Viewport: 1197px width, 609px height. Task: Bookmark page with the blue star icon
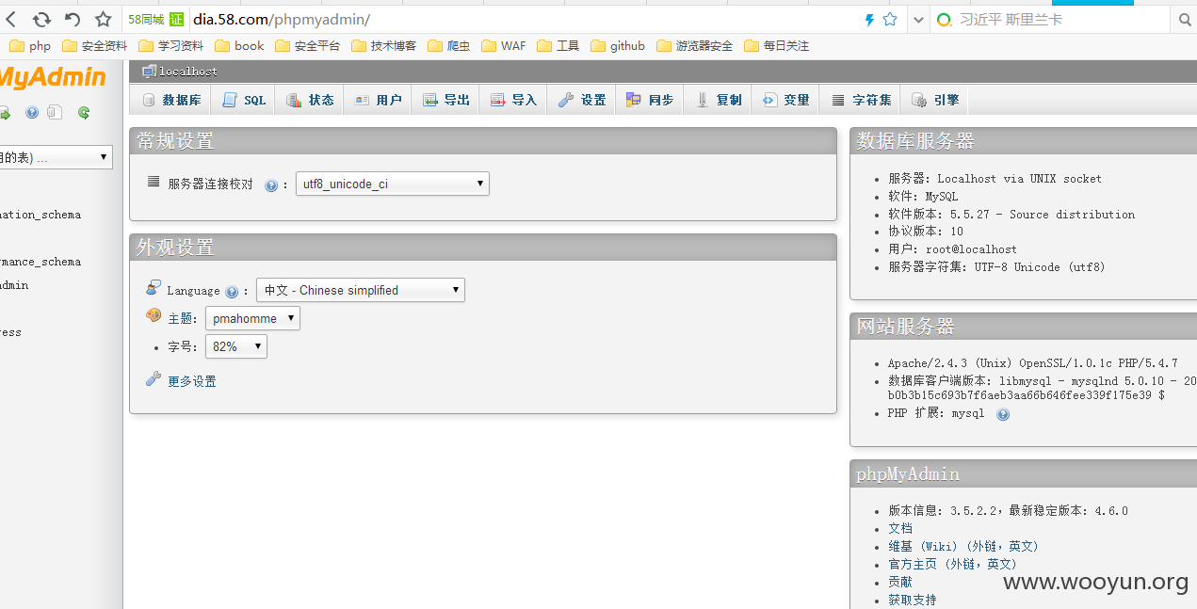click(890, 19)
